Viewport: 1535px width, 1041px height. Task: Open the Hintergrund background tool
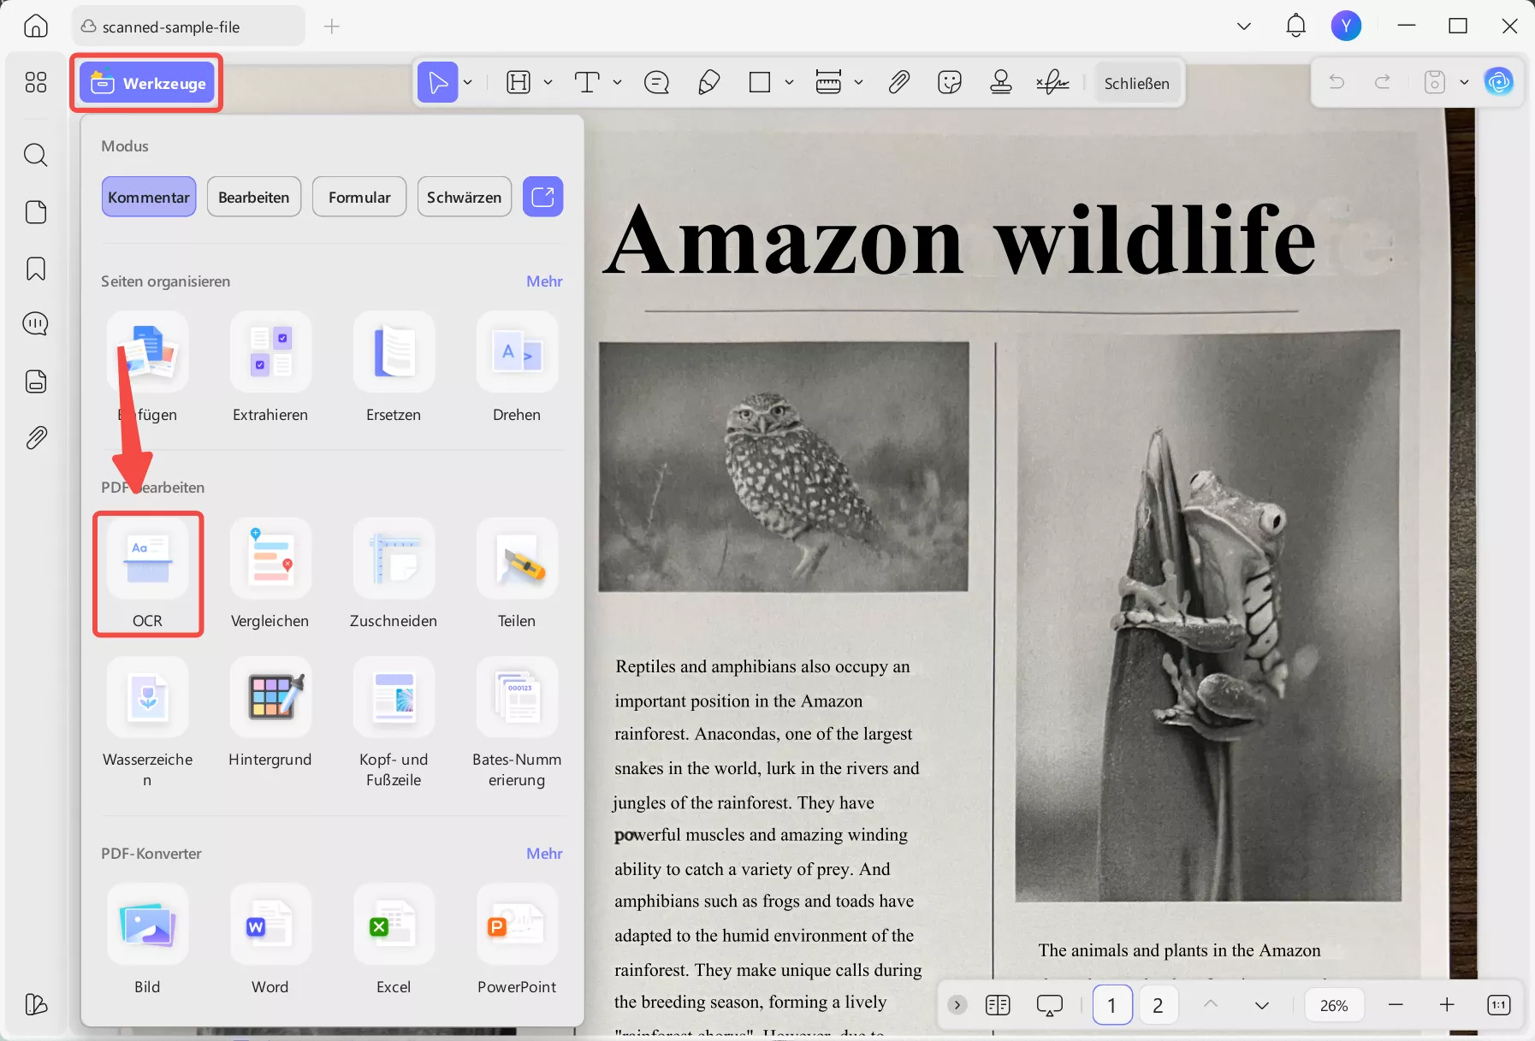270,713
